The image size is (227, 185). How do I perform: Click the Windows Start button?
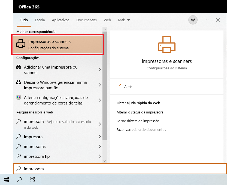tap(7, 179)
